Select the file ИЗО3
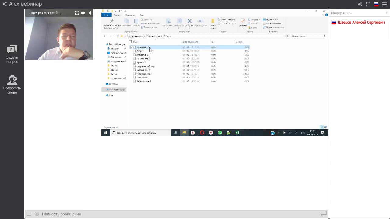390x219 pixels. 140,51
